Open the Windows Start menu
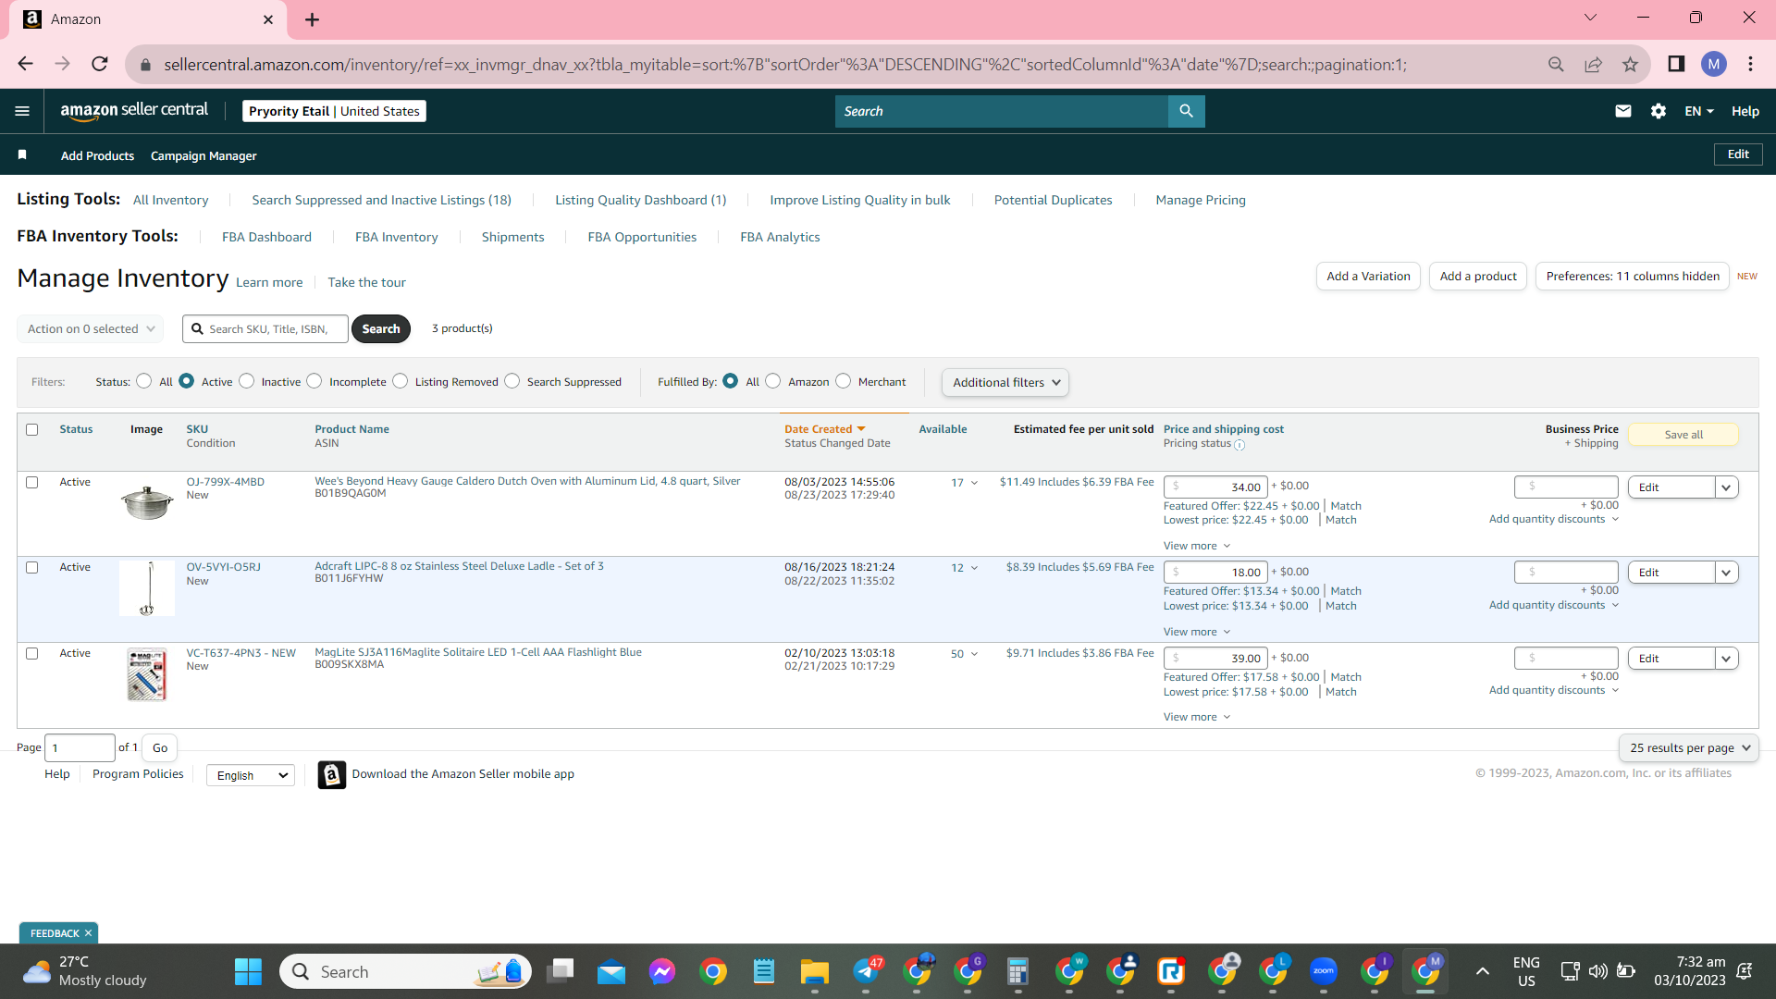The image size is (1776, 999). pyautogui.click(x=248, y=971)
